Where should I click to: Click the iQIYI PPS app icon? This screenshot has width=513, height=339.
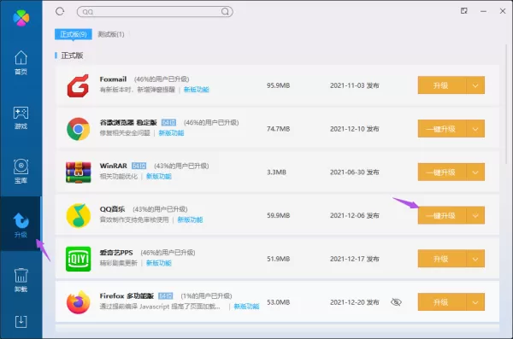78,259
